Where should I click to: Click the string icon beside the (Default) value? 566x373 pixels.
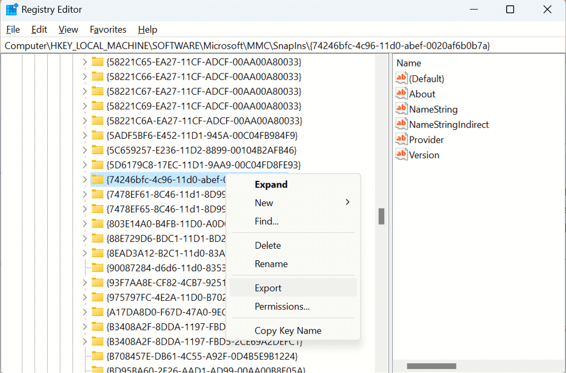401,78
